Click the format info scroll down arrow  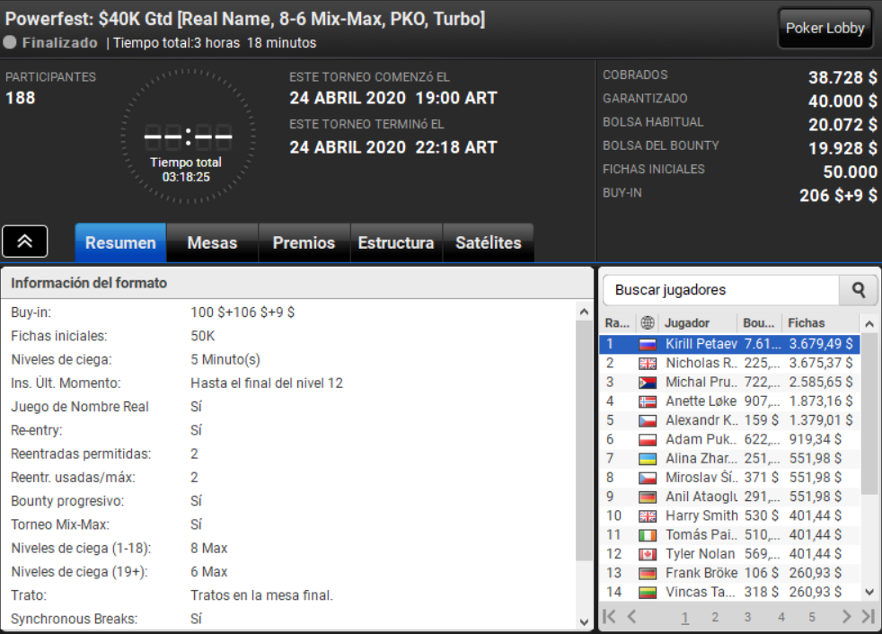point(584,621)
